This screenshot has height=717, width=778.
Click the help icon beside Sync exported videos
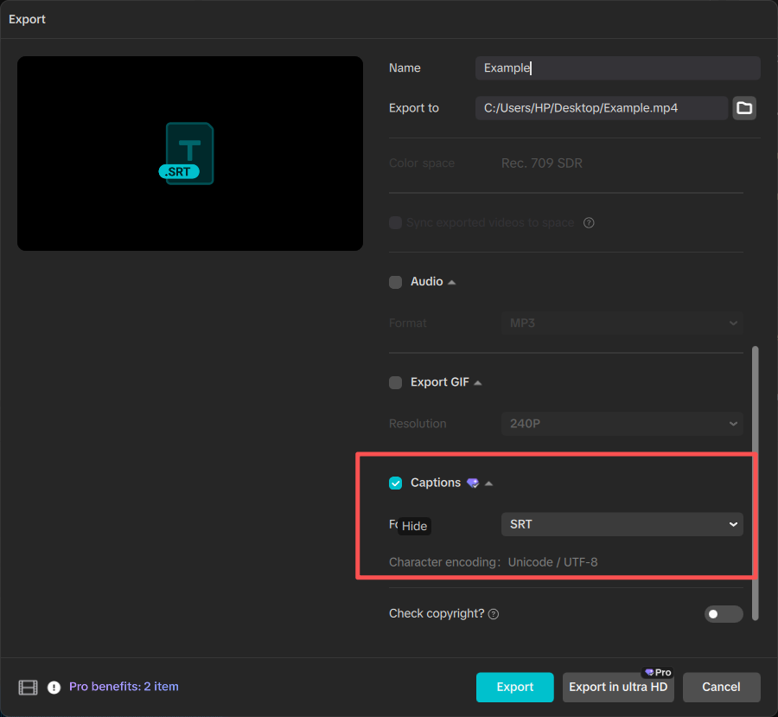click(589, 222)
